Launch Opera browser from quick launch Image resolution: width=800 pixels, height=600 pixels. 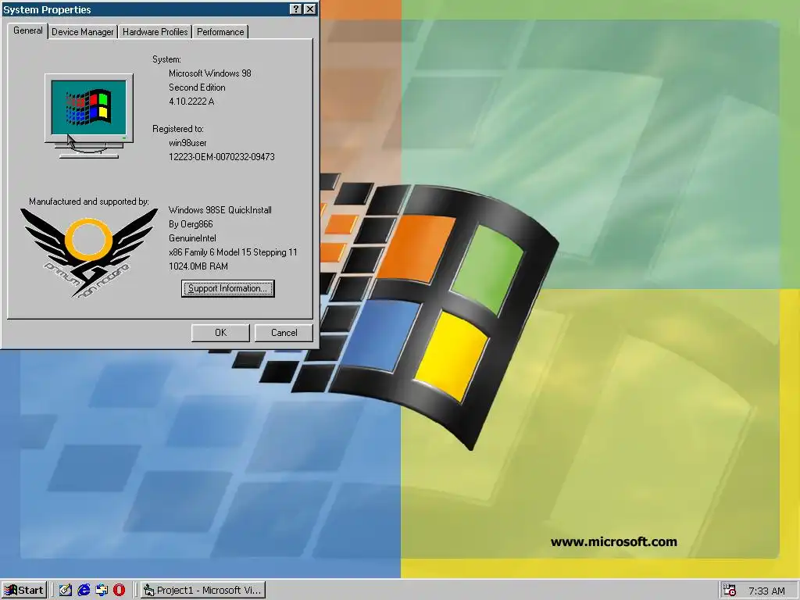[119, 591]
